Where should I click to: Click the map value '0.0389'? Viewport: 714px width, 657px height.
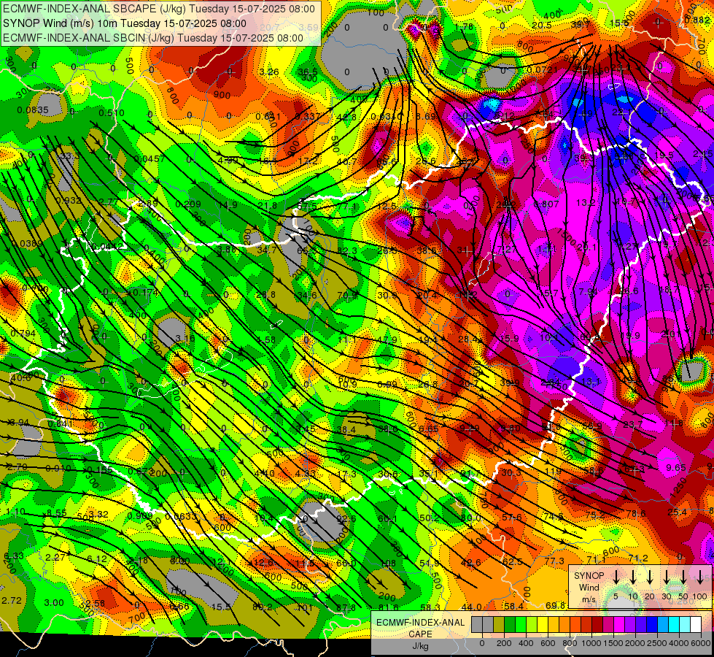pos(28,244)
